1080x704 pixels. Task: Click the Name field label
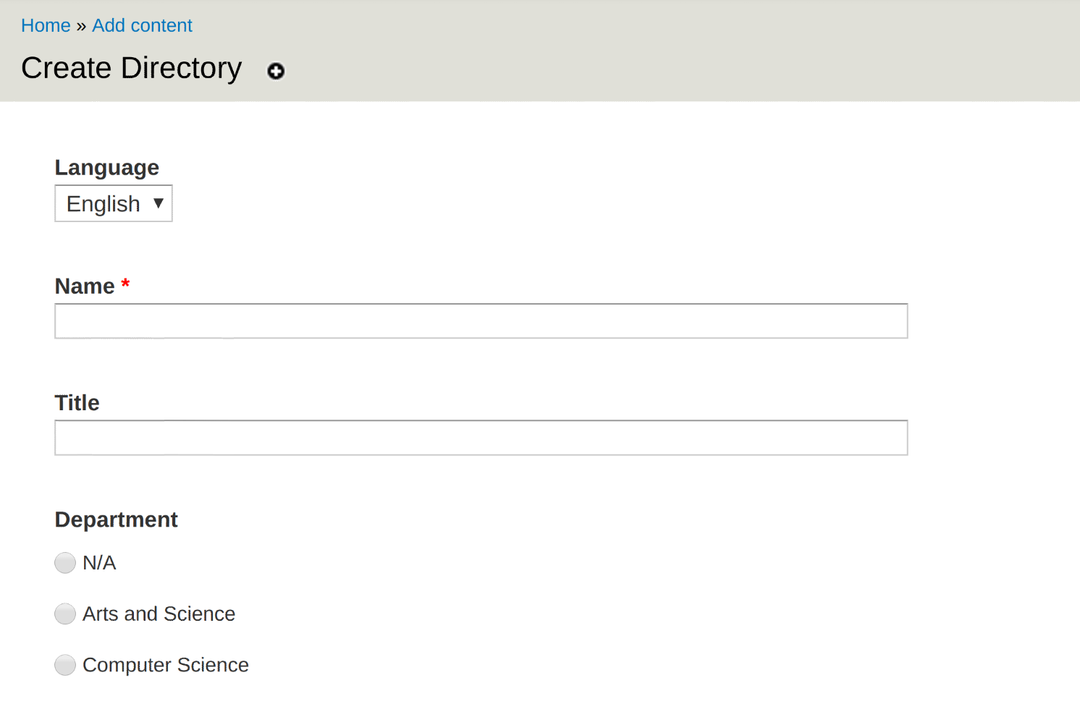[85, 286]
